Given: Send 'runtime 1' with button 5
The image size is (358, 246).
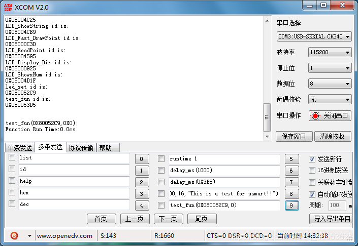Looking at the screenshot, I should 291,159.
